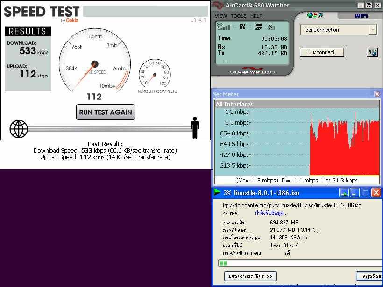Click the Net Meter Max/Dw/Up status line
This screenshot has height=287, width=383.
click(x=297, y=180)
